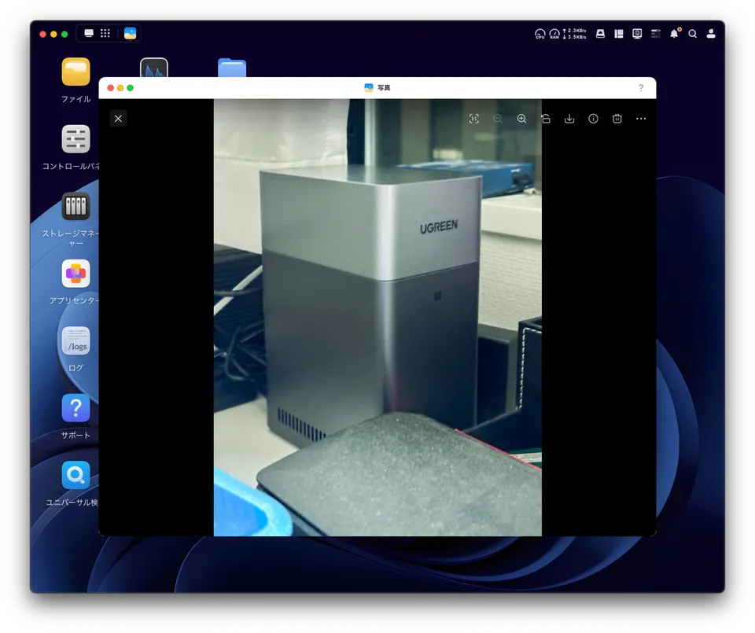This screenshot has height=633, width=755.
Task: Open universal search from the system tray
Action: point(693,34)
